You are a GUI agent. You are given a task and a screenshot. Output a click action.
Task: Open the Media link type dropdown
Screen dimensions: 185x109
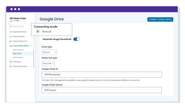(x=48, y=63)
